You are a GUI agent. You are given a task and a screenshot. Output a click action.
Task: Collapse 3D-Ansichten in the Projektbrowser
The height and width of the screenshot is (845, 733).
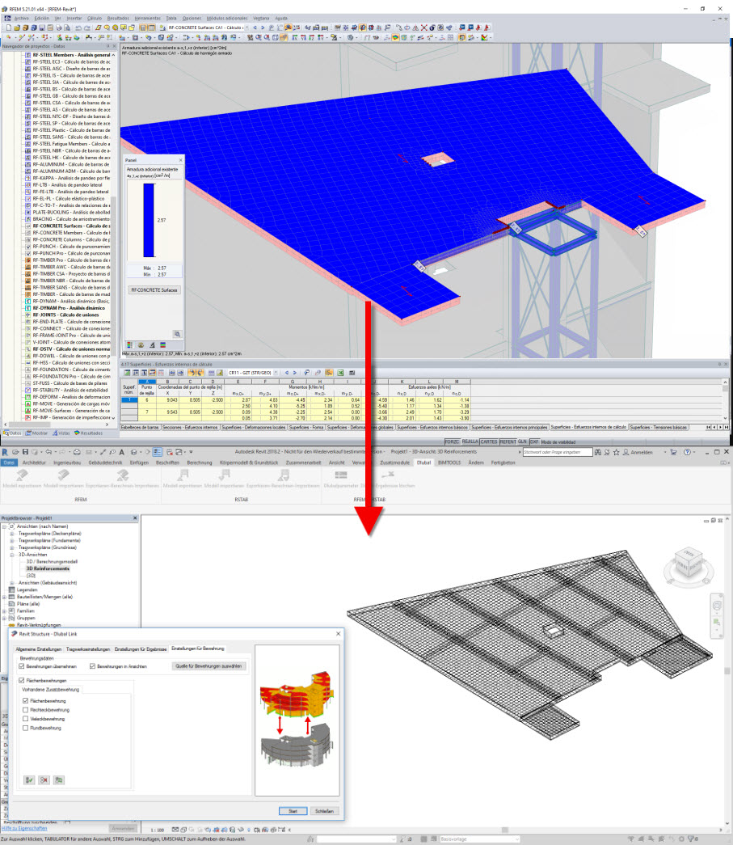coord(12,554)
